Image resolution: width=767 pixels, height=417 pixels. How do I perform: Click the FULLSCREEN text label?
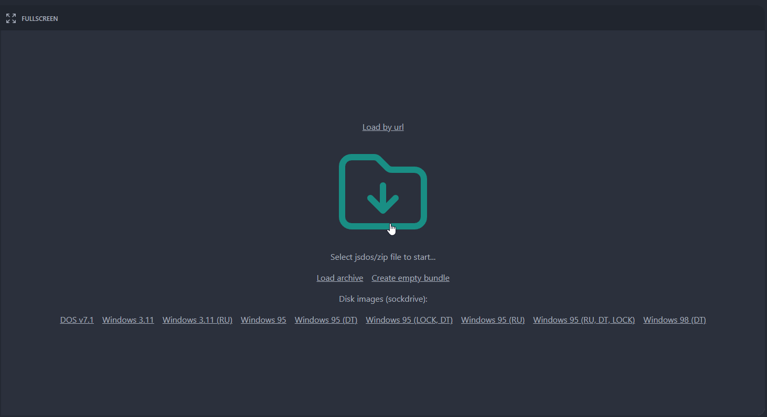click(x=40, y=19)
